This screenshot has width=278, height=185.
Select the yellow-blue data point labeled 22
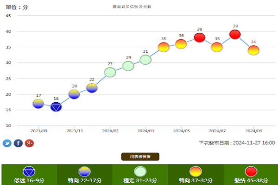(92, 88)
